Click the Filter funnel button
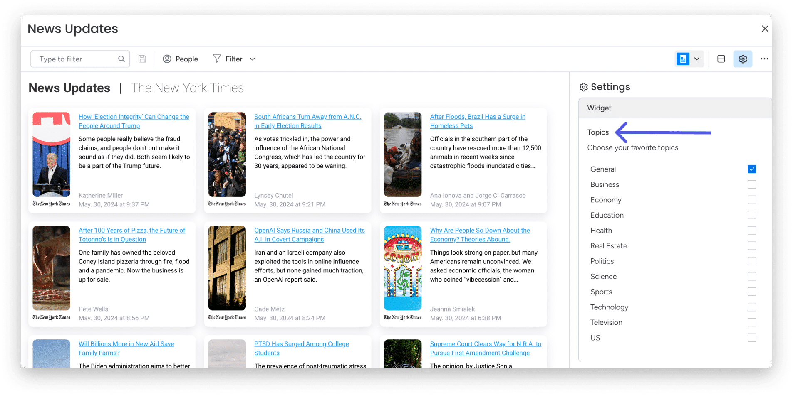Image resolution: width=793 pixels, height=395 pixels. point(228,59)
